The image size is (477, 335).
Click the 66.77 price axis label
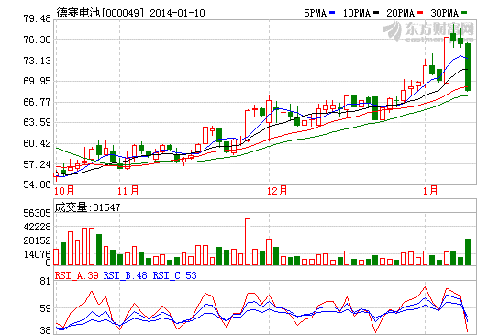[37, 102]
